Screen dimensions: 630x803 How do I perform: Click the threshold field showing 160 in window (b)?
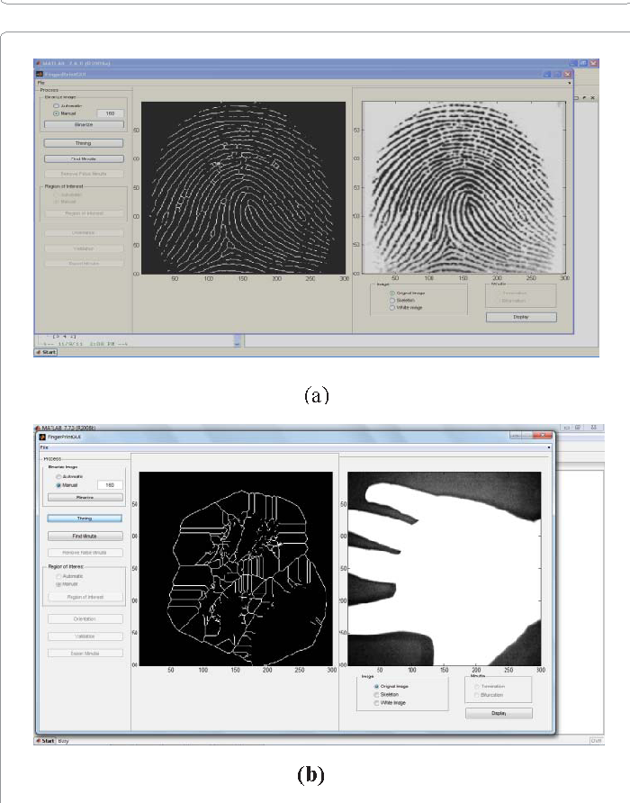(x=110, y=484)
